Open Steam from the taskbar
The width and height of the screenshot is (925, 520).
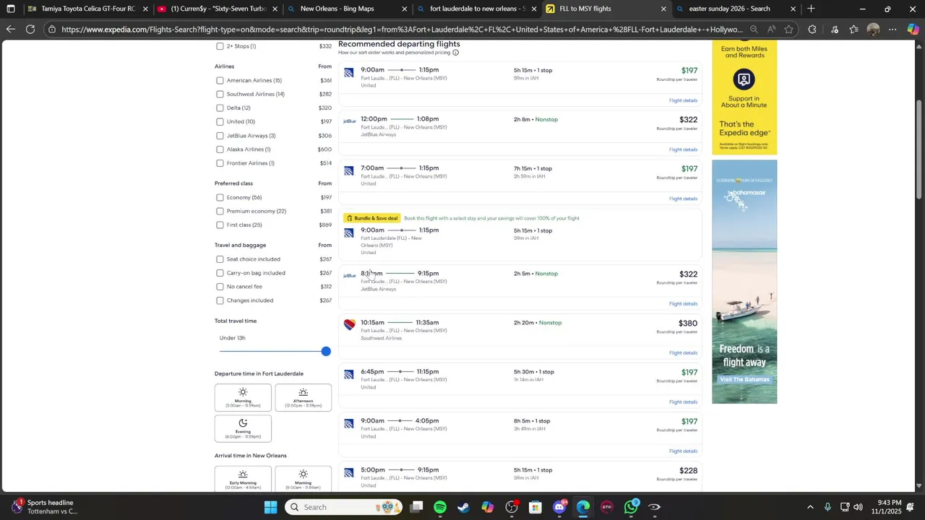pyautogui.click(x=464, y=507)
